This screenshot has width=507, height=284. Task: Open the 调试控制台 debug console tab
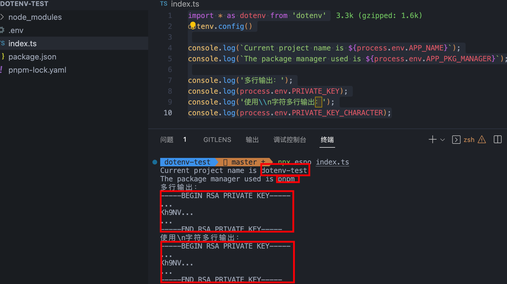pyautogui.click(x=289, y=140)
